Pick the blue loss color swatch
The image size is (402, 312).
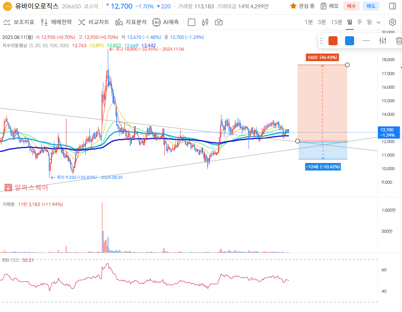[350, 41]
